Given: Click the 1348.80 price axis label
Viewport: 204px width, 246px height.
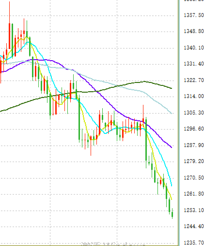Looking at the screenshot, I should tap(194, 31).
